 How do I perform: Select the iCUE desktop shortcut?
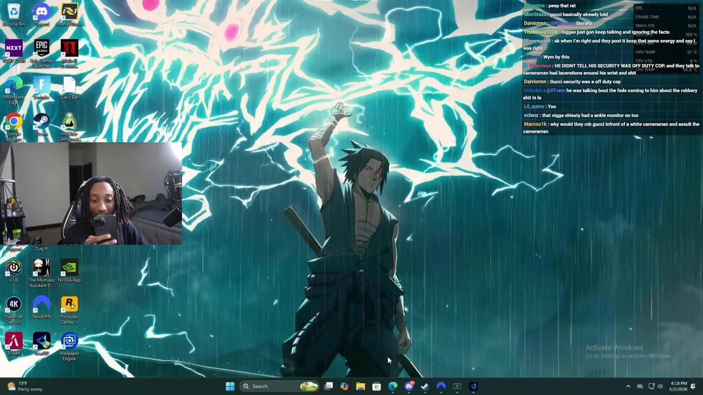[x=14, y=271]
